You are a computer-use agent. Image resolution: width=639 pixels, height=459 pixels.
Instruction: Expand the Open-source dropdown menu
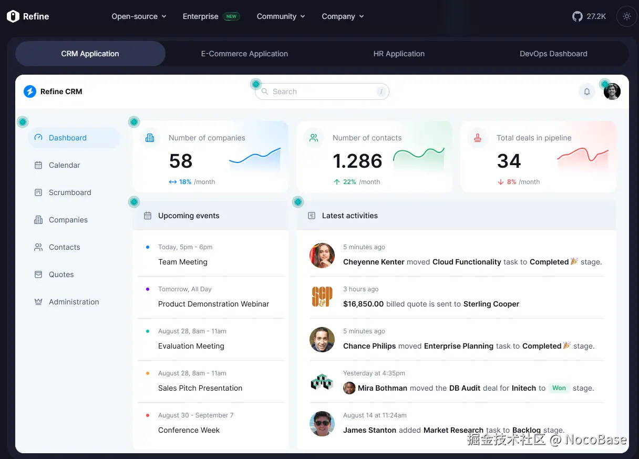[x=139, y=16]
